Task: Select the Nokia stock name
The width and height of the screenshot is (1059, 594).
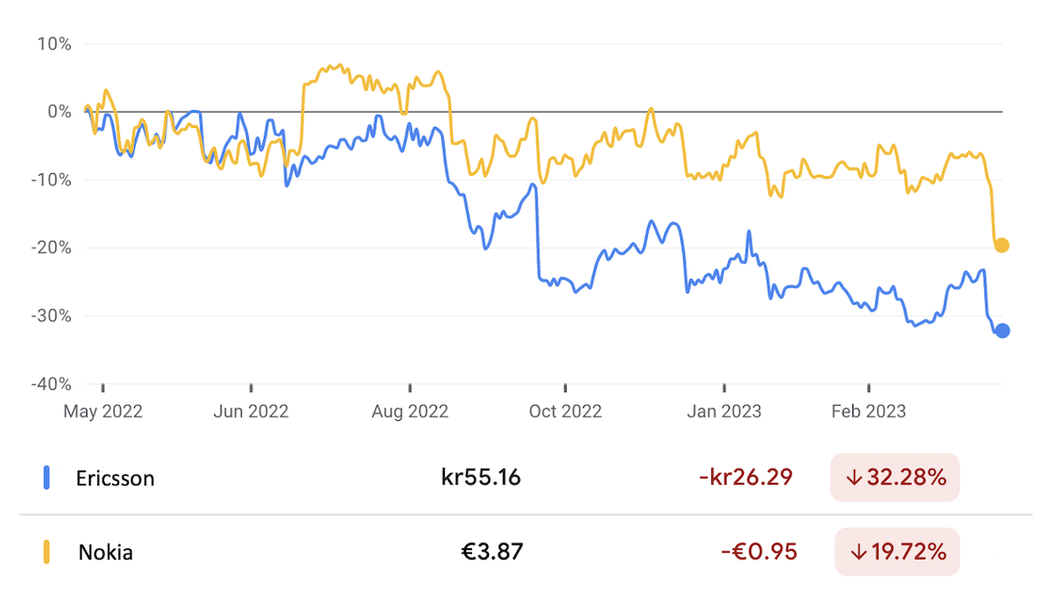Action: 106,553
